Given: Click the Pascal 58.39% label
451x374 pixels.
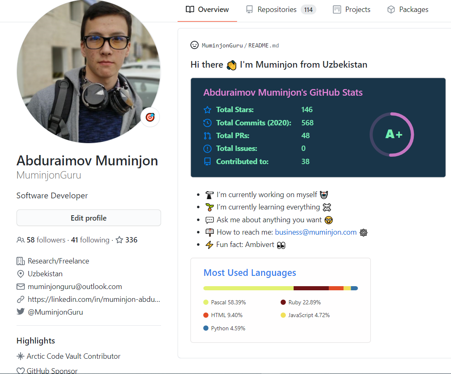Looking at the screenshot, I should [x=228, y=303].
